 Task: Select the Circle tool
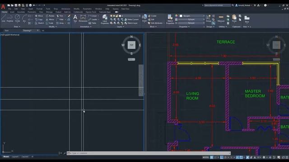point(17,18)
